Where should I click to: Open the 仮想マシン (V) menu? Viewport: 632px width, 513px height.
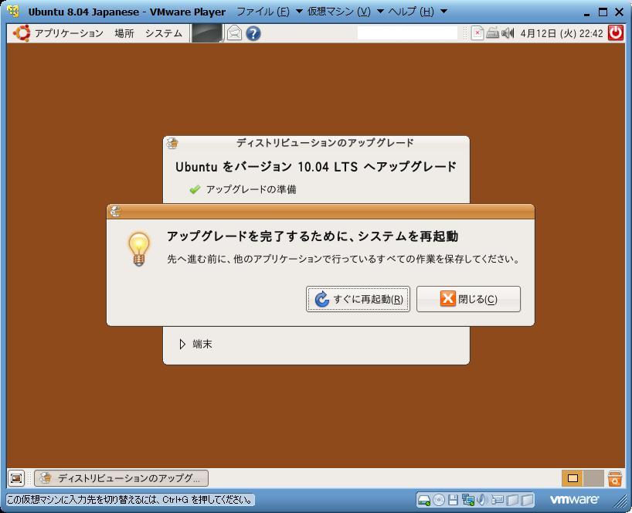(338, 12)
